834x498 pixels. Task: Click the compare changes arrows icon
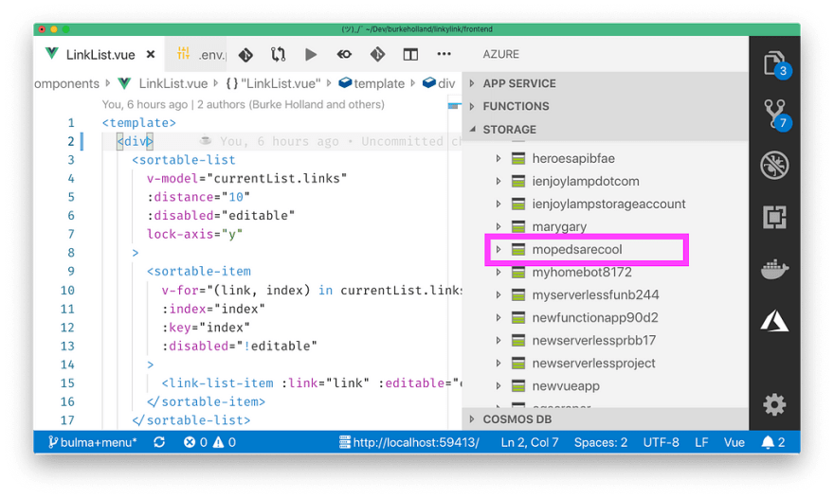point(279,54)
